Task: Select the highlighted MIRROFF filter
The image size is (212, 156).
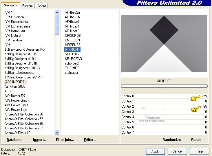Action: click(x=72, y=49)
